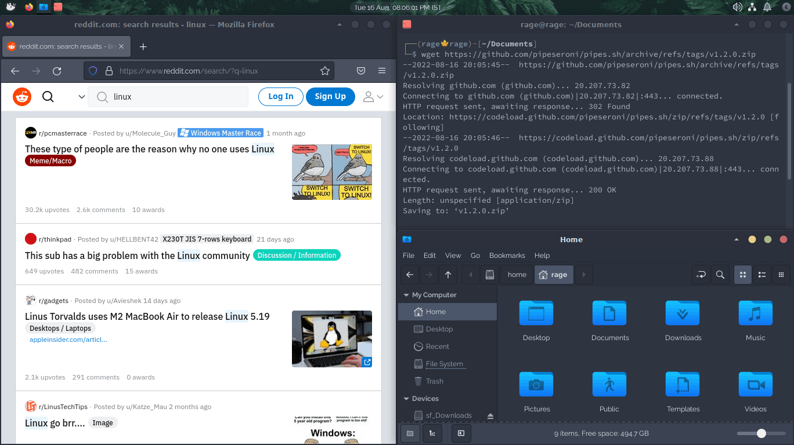This screenshot has width=794, height=445.
Task: Reload the page in Firefox
Action: point(57,71)
